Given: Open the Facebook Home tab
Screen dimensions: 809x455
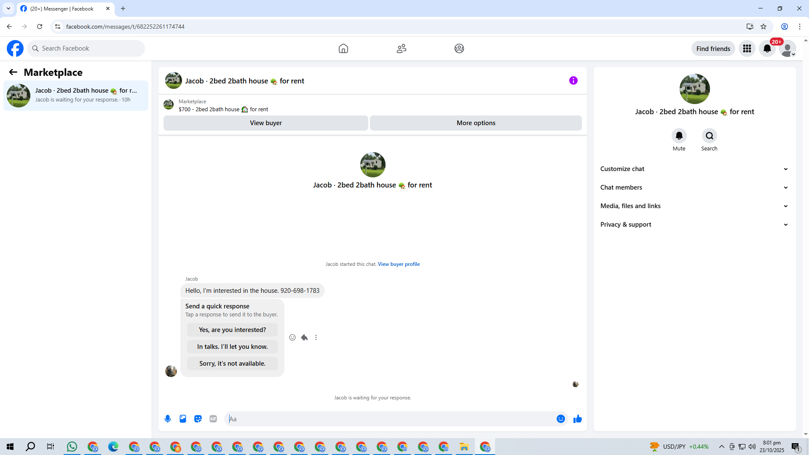Looking at the screenshot, I should pos(343,48).
